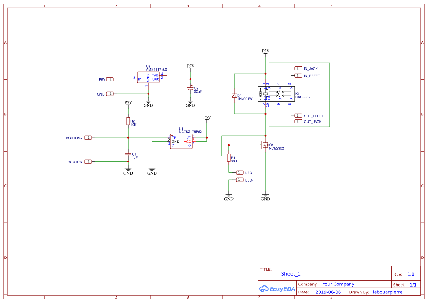Click the lebouarpierre drawn-by name
Viewport: 428px width, 303px height.
coord(388,292)
